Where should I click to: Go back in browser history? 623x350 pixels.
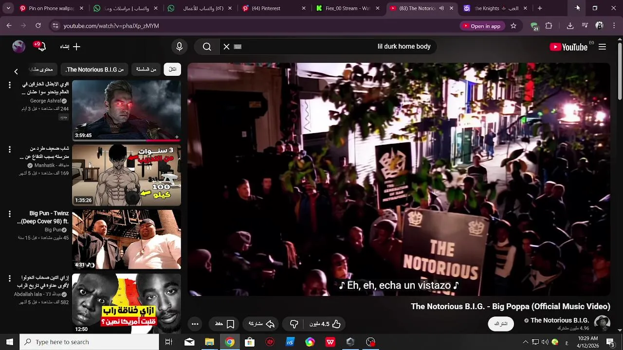coord(9,26)
